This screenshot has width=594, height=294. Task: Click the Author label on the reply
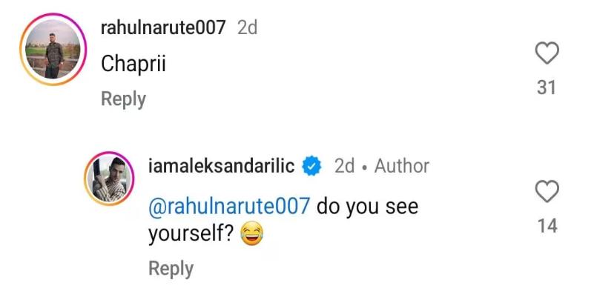[401, 166]
